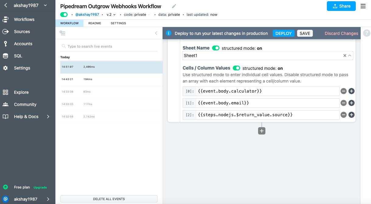
Task: Select the 14:32:58 event row
Action: tap(111, 117)
